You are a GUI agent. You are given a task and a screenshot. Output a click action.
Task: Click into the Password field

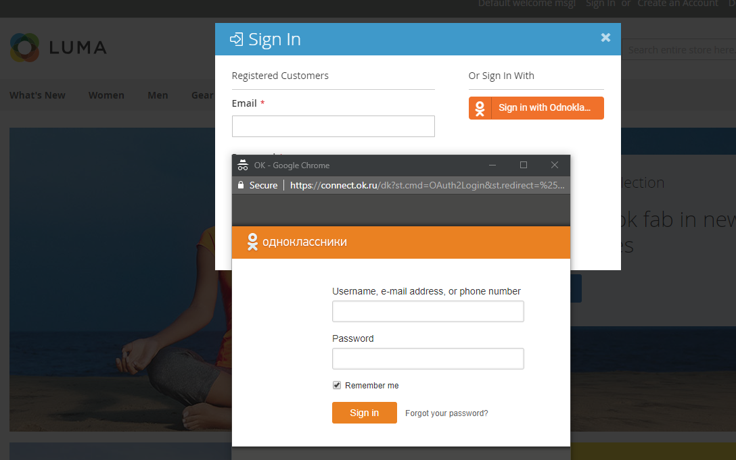(428, 359)
